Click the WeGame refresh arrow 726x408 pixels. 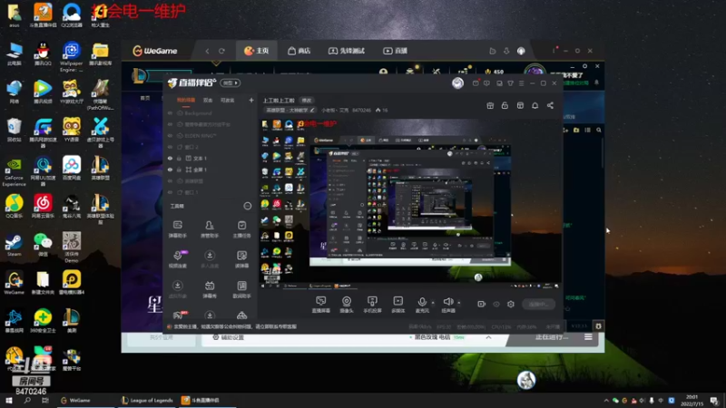point(221,51)
